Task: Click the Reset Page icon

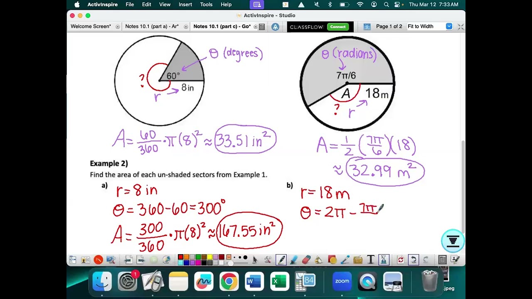Action: click(401, 260)
